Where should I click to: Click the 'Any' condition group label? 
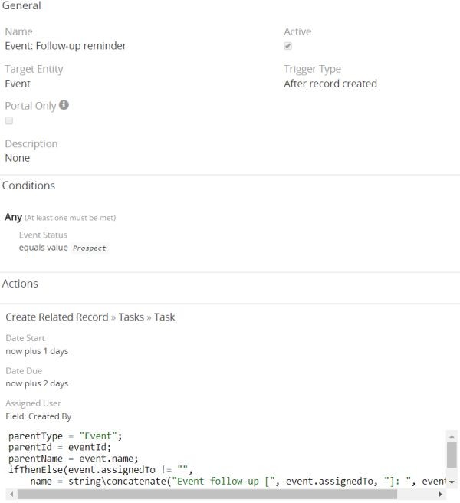point(14,217)
